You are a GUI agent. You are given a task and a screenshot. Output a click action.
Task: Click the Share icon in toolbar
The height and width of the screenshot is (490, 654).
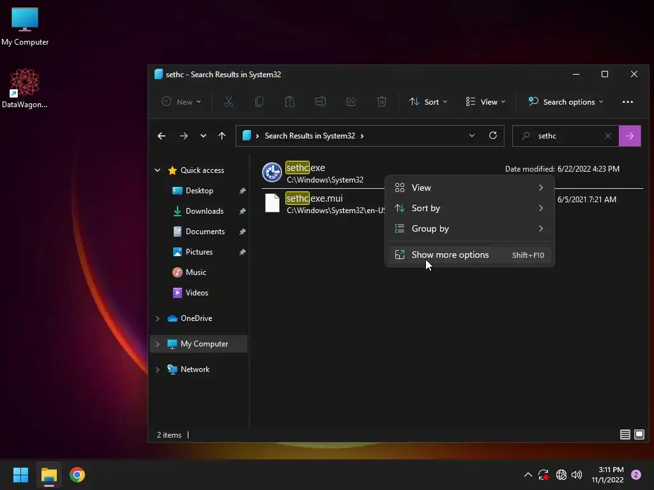coord(351,101)
